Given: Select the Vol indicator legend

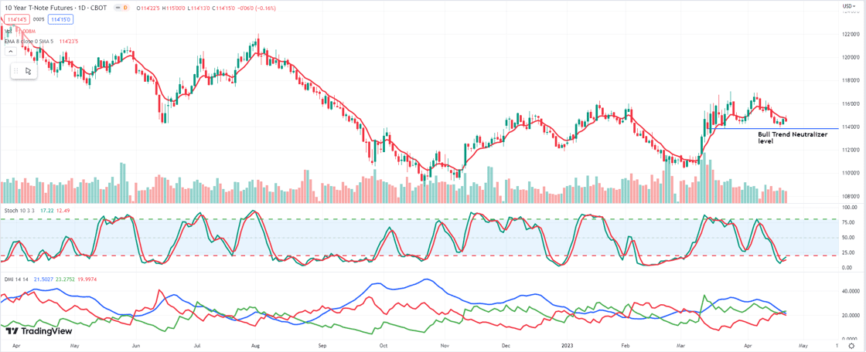Looking at the screenshot, I should point(8,31).
